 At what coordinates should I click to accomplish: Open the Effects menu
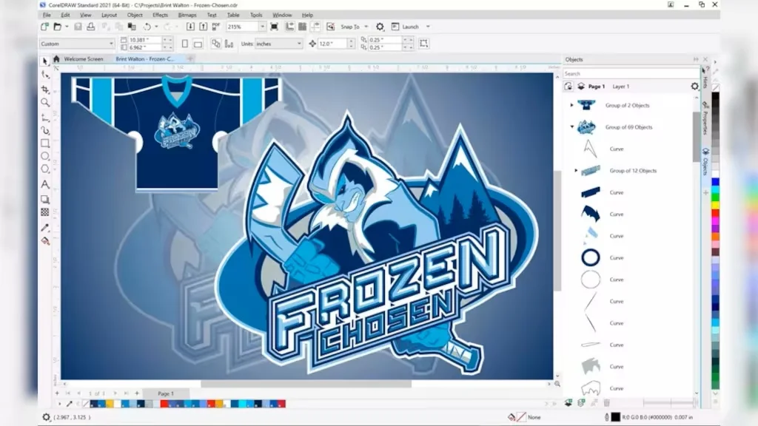[160, 15]
